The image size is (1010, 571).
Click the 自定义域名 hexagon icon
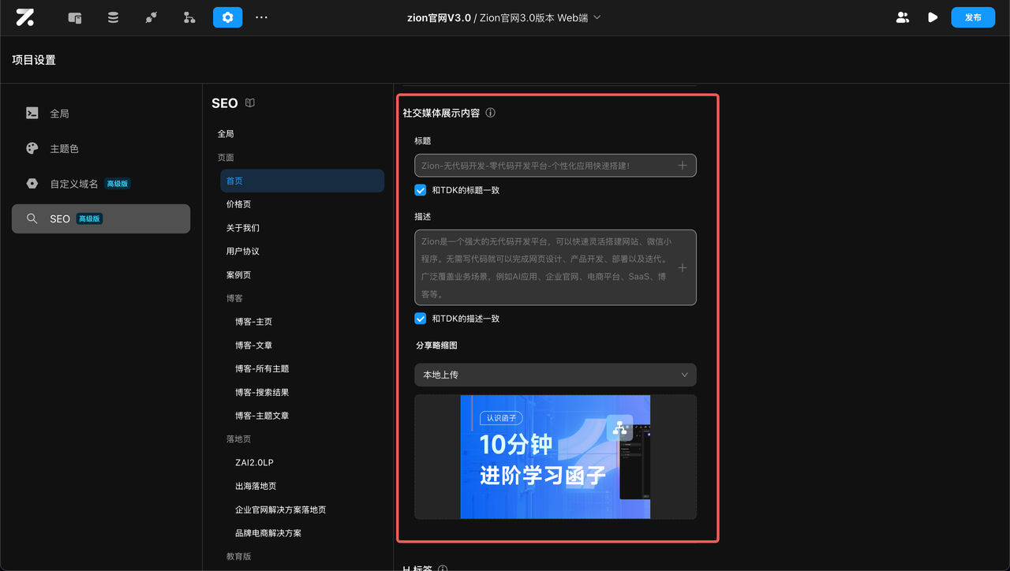click(x=32, y=184)
